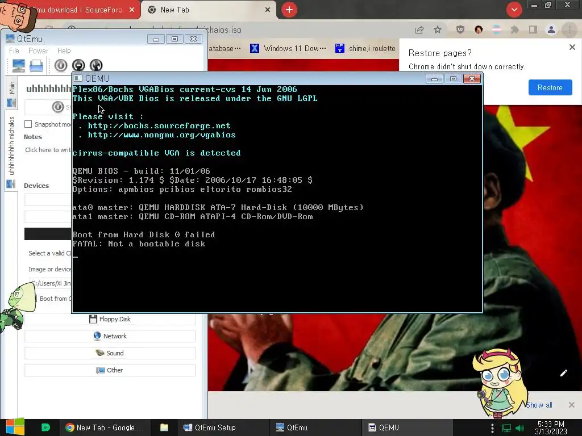Open the Chrome three-dot menu
The width and height of the screenshot is (582, 436).
[x=569, y=30]
